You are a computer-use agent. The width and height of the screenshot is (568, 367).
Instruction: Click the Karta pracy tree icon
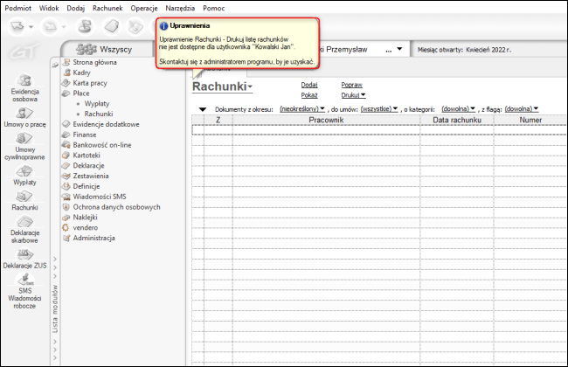point(66,83)
